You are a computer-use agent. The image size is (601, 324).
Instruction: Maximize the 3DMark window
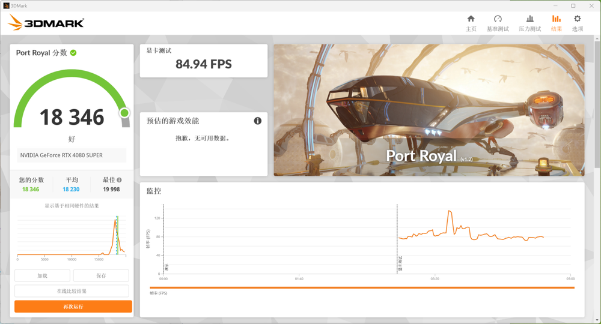(x=573, y=6)
